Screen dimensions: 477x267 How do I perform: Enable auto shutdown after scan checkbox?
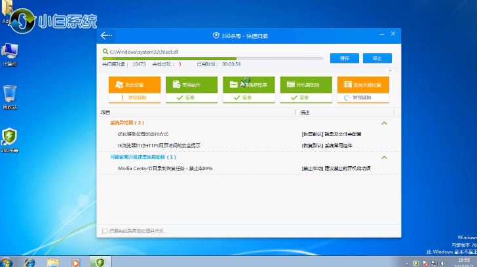coord(105,231)
